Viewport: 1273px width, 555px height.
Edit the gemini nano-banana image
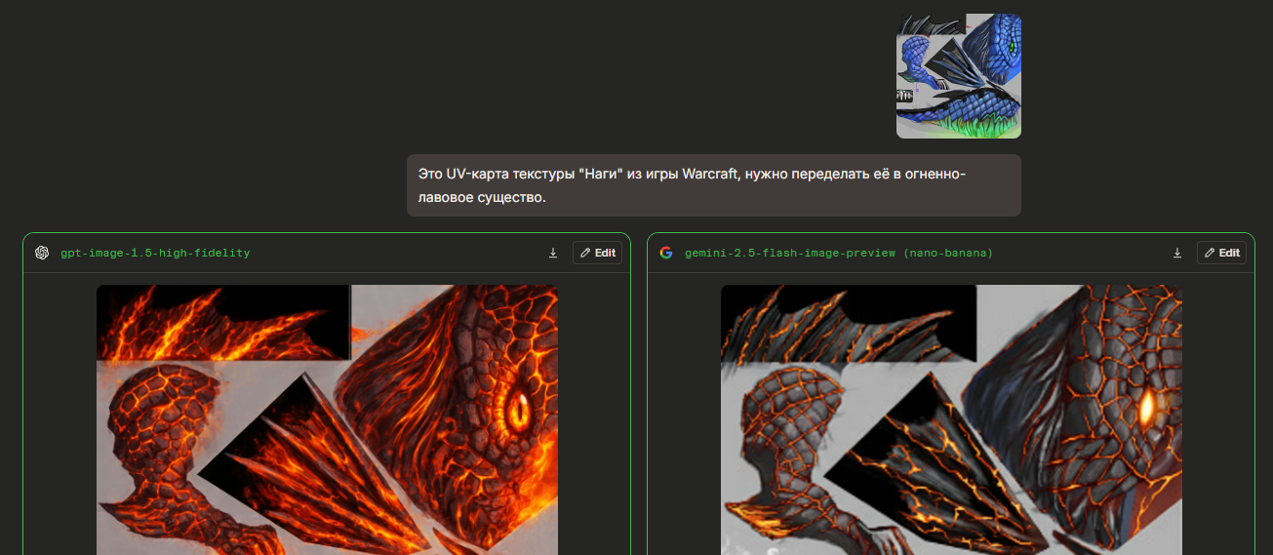click(1221, 253)
